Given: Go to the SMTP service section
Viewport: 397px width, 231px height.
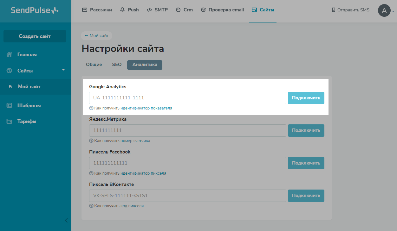Looking at the screenshot, I should pos(157,10).
